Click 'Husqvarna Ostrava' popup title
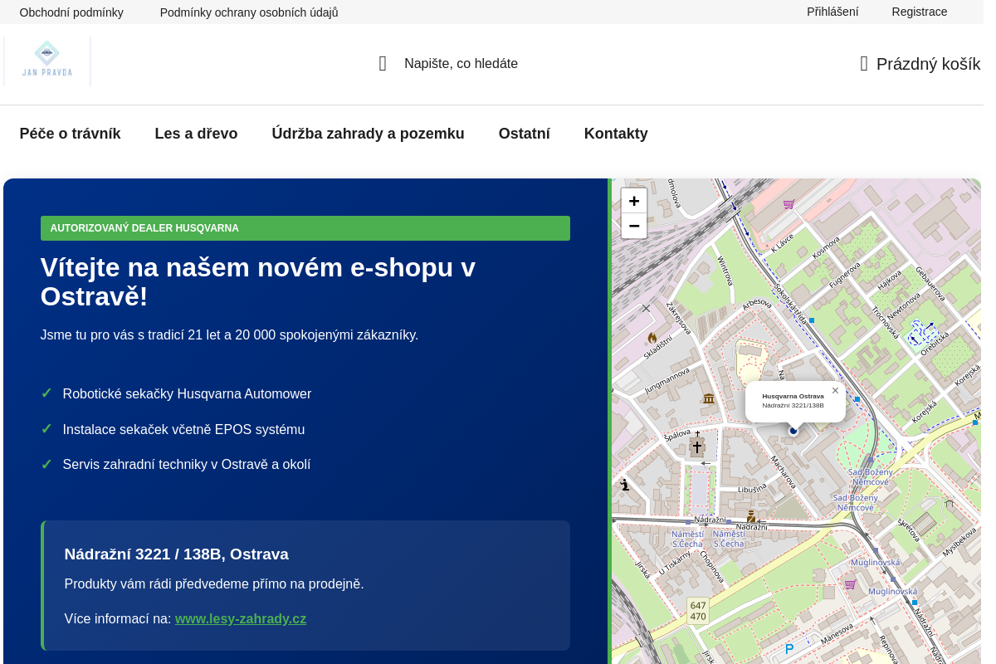Image resolution: width=996 pixels, height=664 pixels. pyautogui.click(x=793, y=396)
